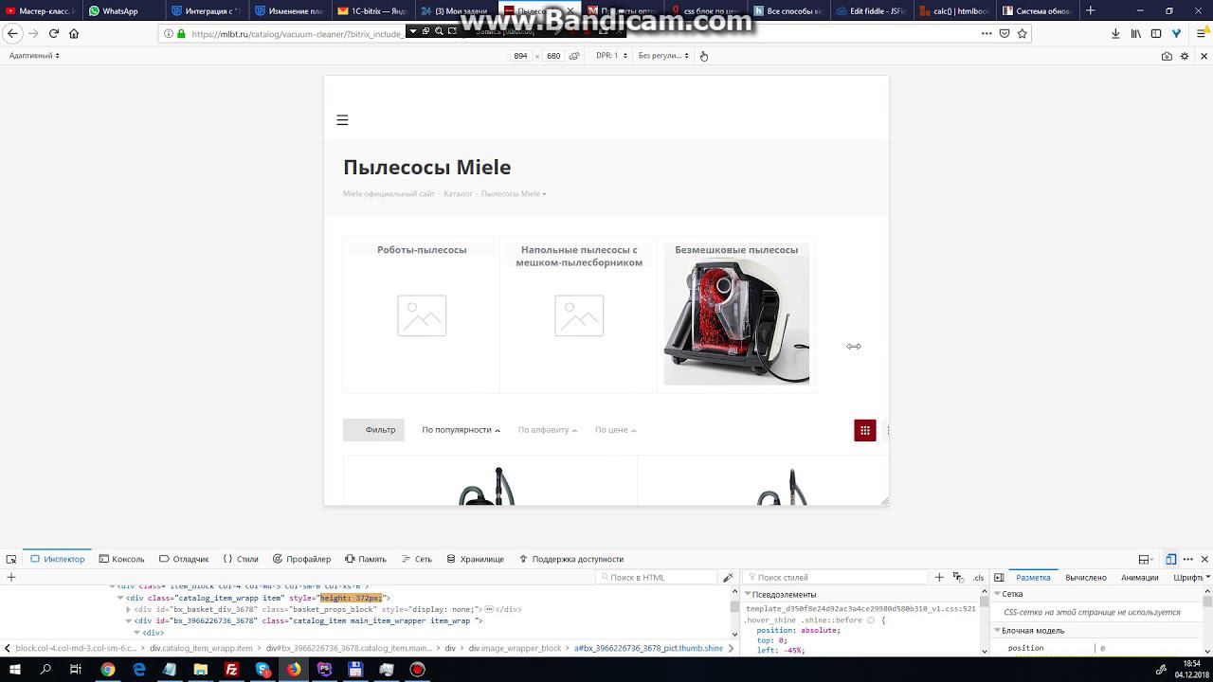The height and width of the screenshot is (682, 1213).
Task: Switch to the Сеть tab
Action: pyautogui.click(x=416, y=559)
